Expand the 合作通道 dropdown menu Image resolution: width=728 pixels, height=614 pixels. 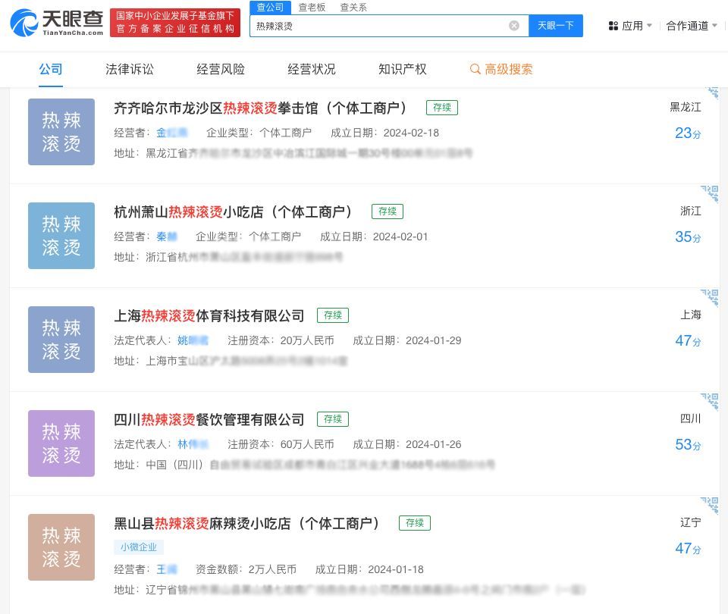tap(692, 26)
